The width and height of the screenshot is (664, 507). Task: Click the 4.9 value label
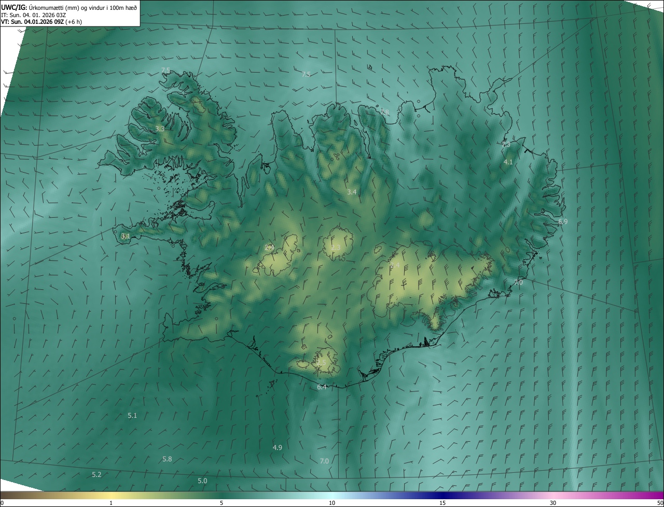click(x=278, y=447)
